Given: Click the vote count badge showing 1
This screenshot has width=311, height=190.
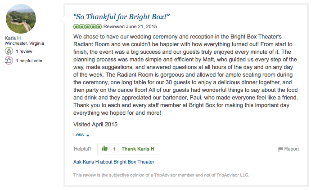Looking at the screenshot, I should [x=114, y=149].
